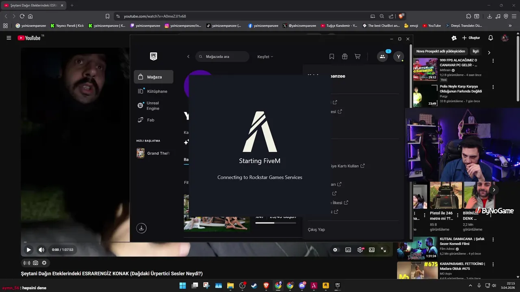
Task: Take screenshot with camera icon below video
Action: (x=35, y=263)
